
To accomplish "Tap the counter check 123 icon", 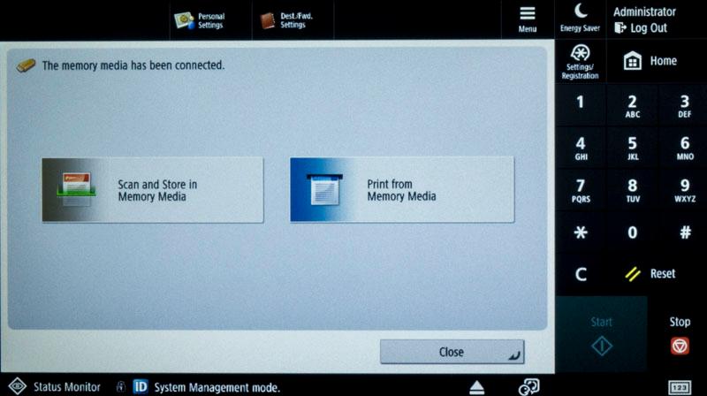I will pyautogui.click(x=680, y=387).
